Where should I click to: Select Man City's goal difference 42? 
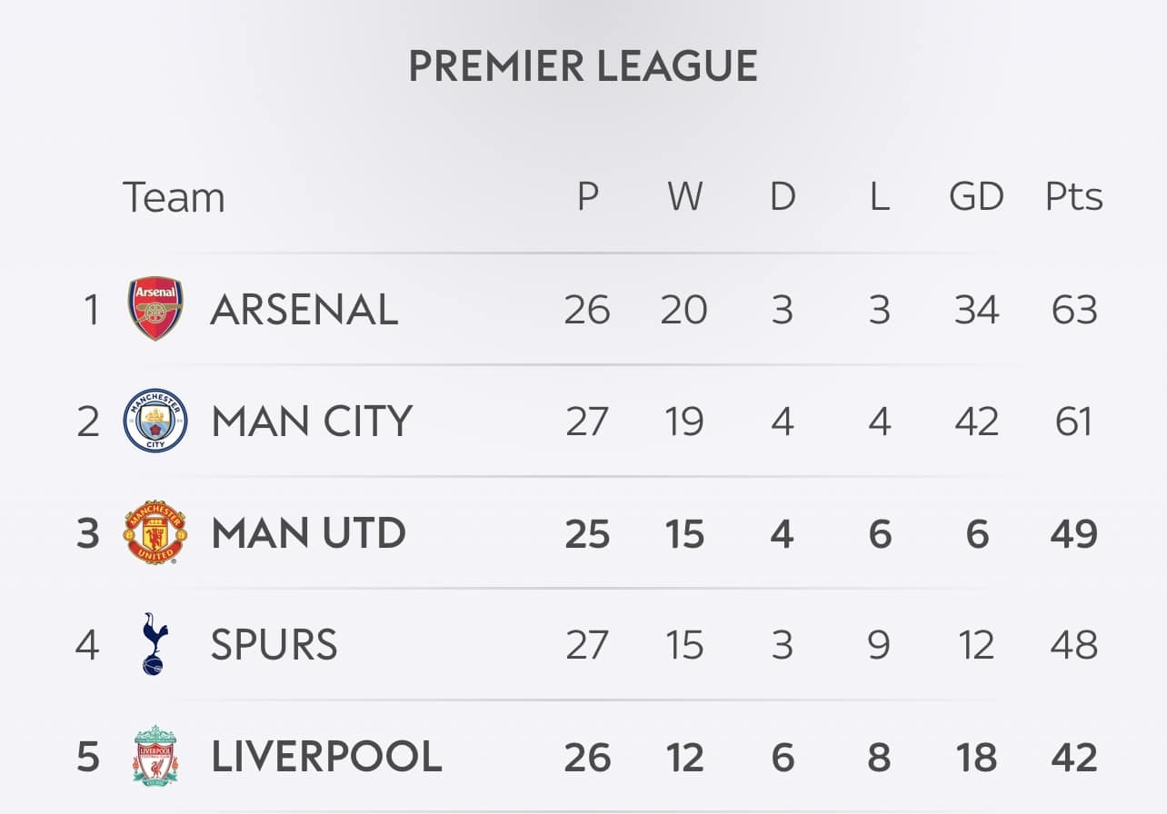[977, 422]
